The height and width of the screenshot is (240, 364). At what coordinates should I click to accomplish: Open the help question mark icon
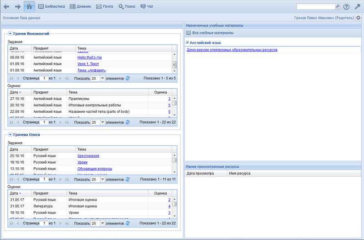[346, 7]
